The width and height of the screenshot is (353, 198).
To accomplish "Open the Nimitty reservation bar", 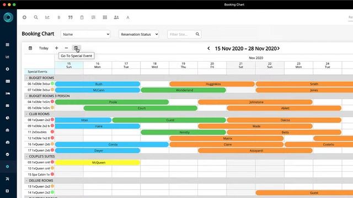I will (x=183, y=132).
